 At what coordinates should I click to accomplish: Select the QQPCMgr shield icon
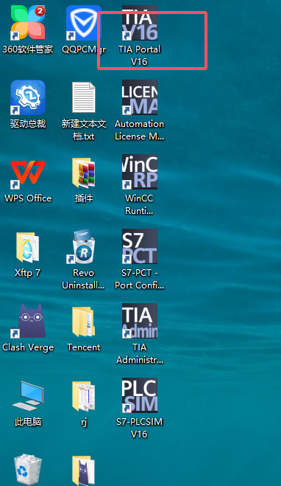(x=83, y=23)
